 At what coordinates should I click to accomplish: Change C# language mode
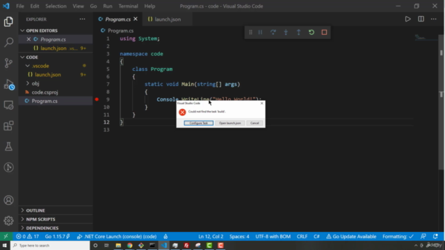click(x=316, y=236)
